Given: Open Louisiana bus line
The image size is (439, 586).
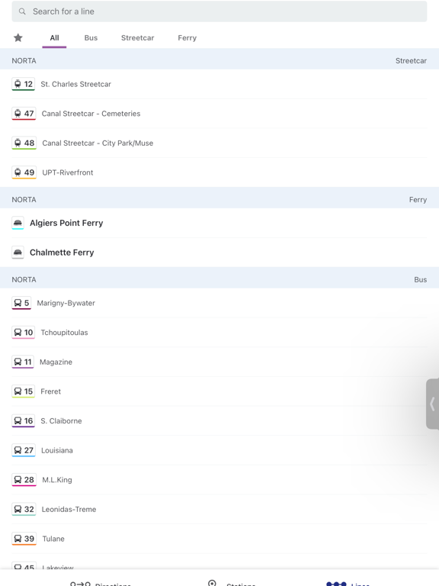Looking at the screenshot, I should (219, 451).
